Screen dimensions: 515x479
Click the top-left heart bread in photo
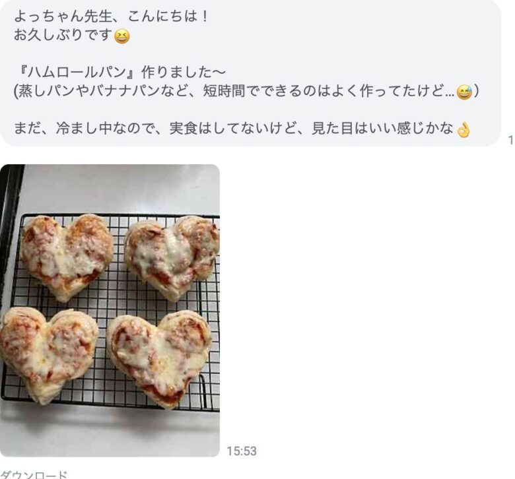[x=67, y=257]
